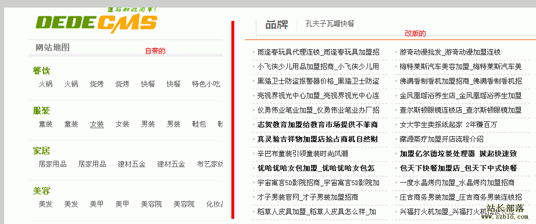Click the underlined 女装 link
Viewport: 536px width, 224px height.
coord(97,124)
